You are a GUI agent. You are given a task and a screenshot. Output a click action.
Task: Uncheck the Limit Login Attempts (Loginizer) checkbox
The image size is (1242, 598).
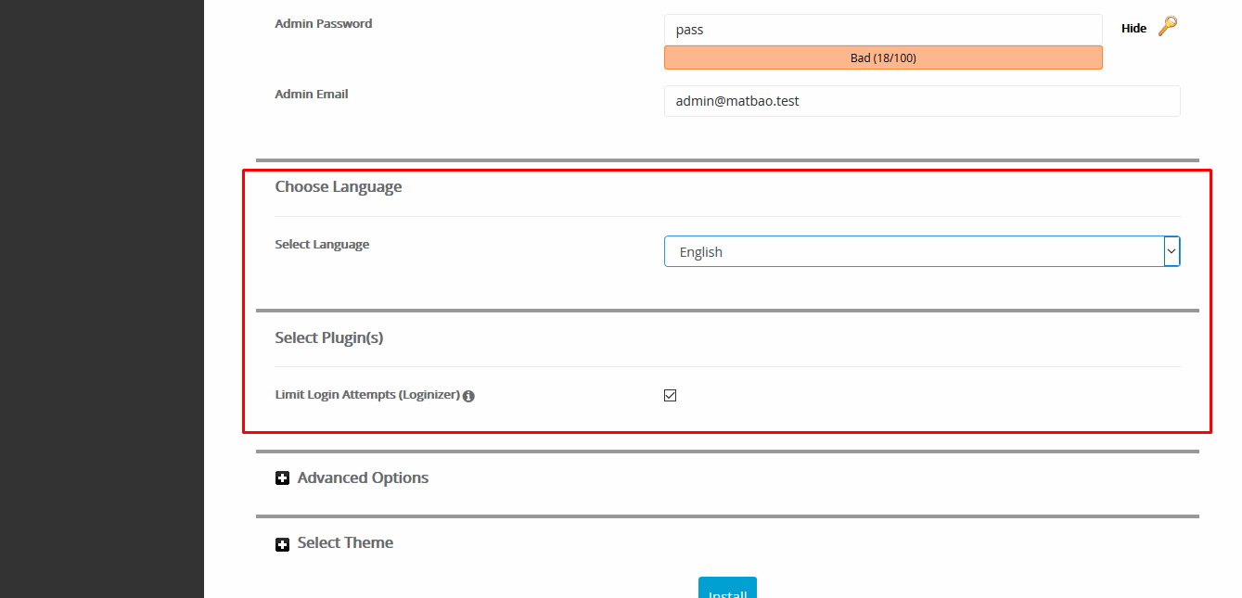(671, 395)
